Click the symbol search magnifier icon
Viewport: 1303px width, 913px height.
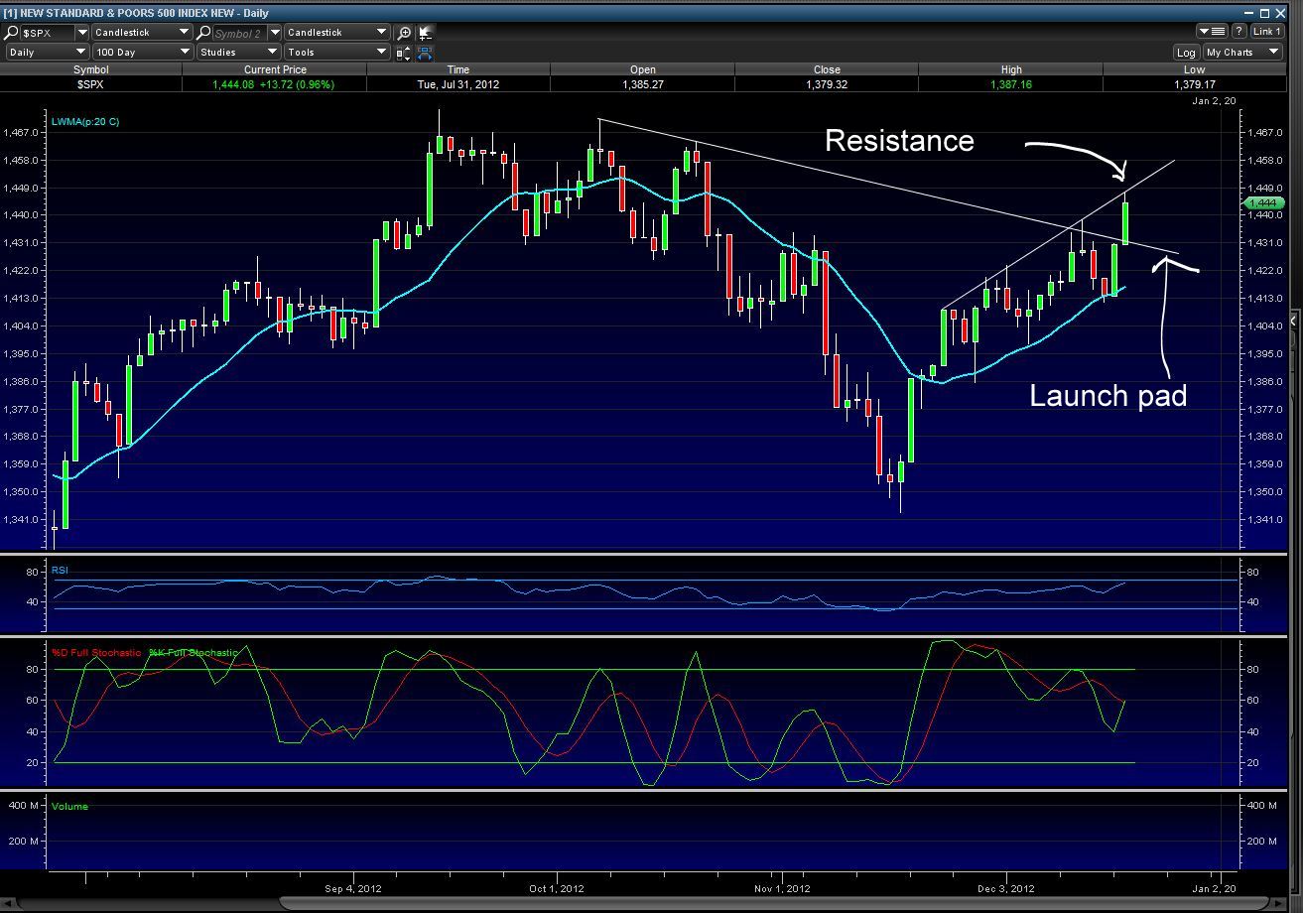pos(12,33)
